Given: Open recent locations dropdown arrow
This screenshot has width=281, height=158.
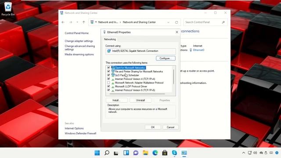Looking at the screenshot, I should [x=77, y=22].
